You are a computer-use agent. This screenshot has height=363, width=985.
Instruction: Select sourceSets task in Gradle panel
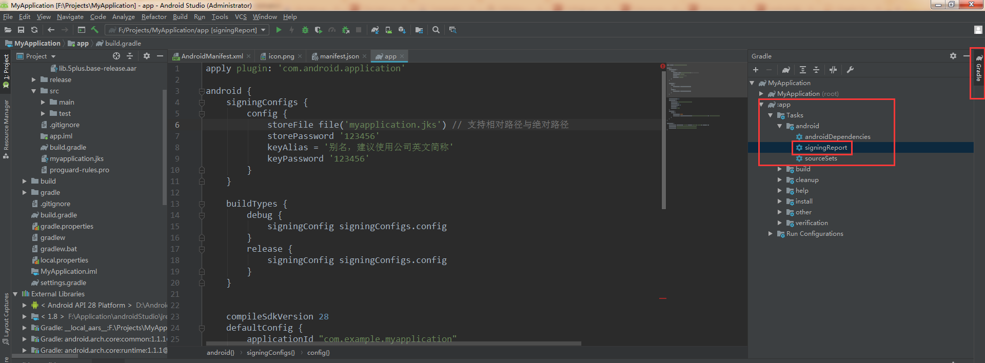820,158
